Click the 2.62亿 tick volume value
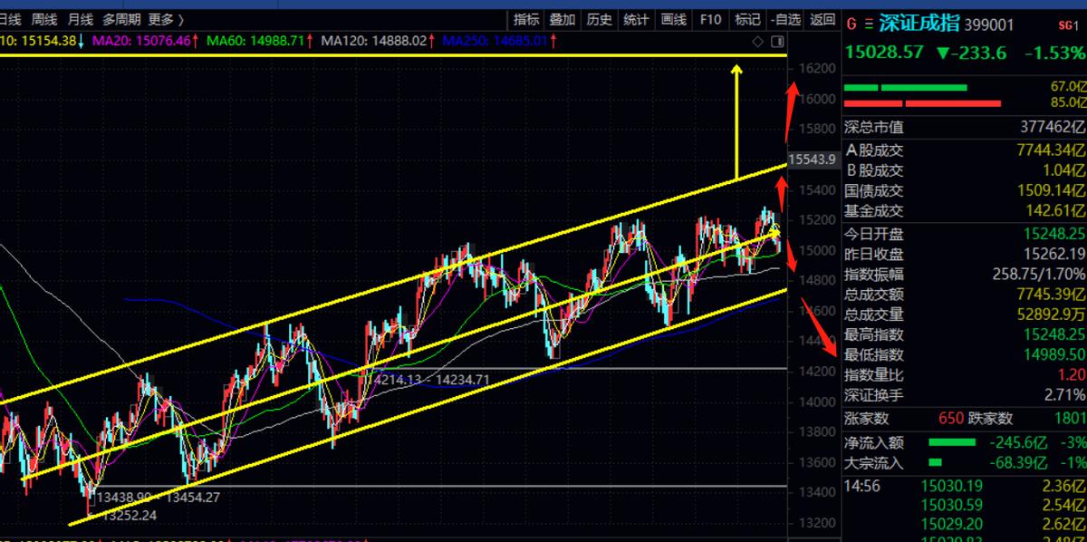 1066,524
